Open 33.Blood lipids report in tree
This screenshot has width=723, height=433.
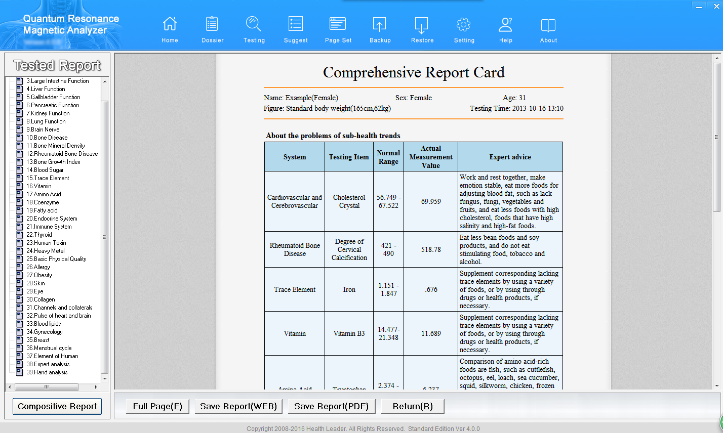click(44, 324)
